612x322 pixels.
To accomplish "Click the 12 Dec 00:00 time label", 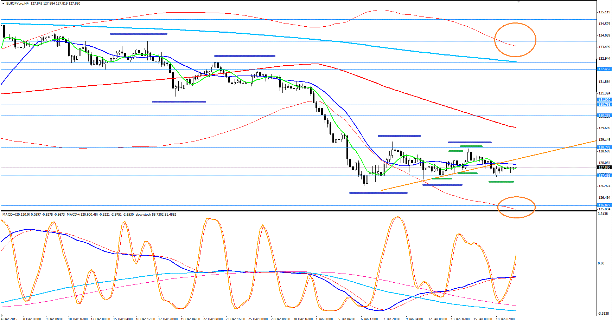I will coord(100,319).
